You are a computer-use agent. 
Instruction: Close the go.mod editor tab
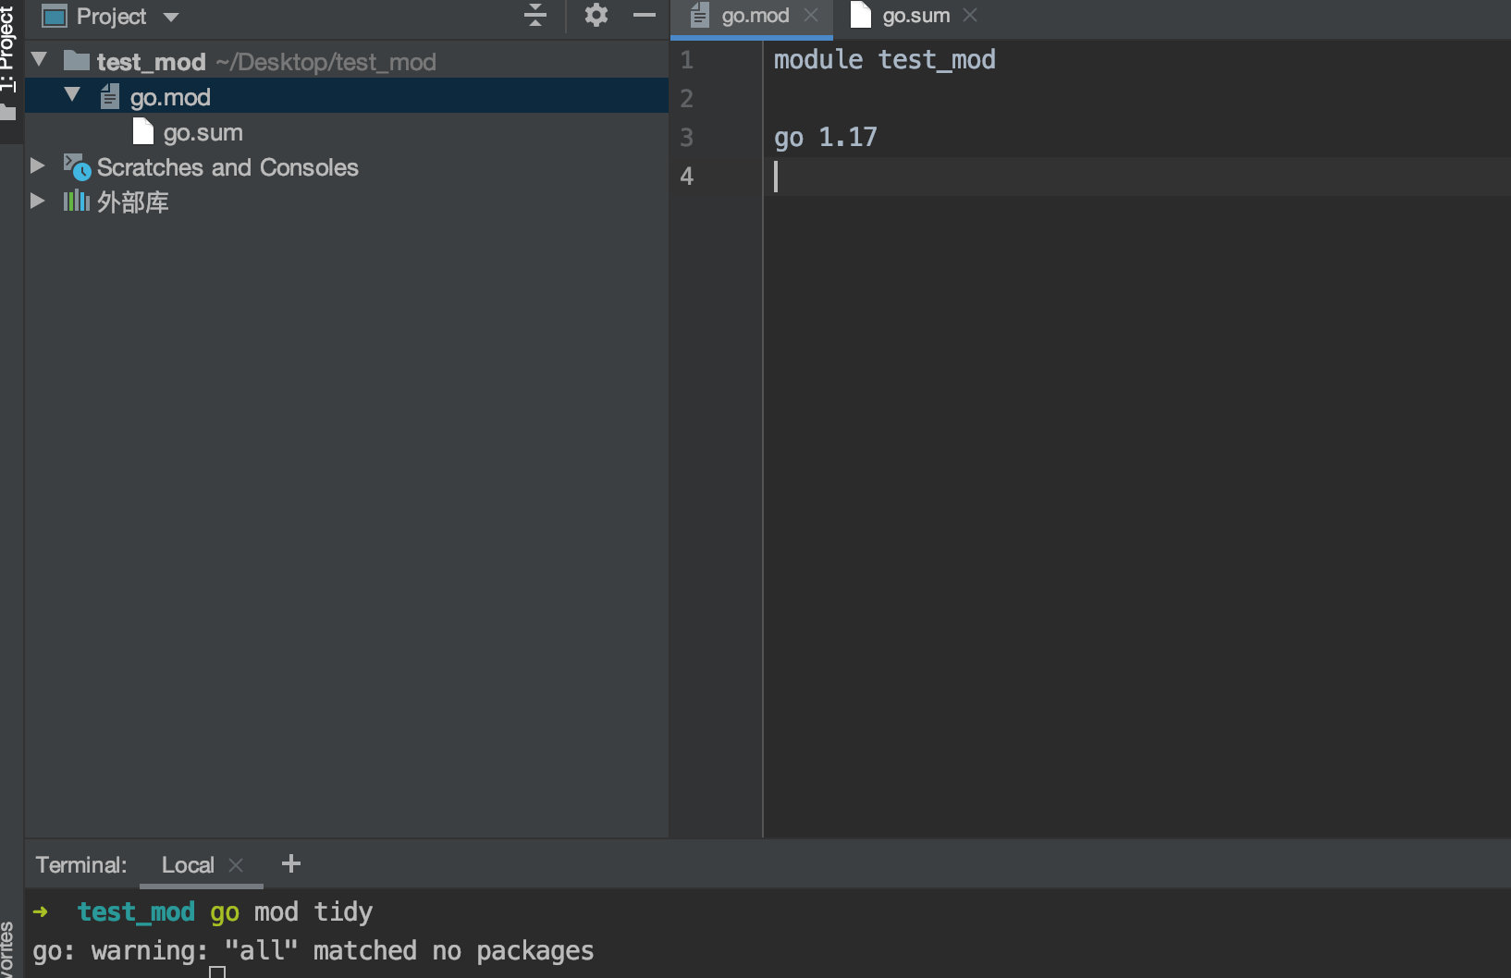tap(811, 15)
